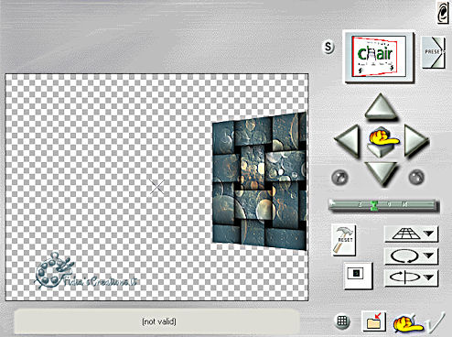The height and width of the screenshot is (337, 452).
Task: Click the Reset hammer icon
Action: point(344,240)
